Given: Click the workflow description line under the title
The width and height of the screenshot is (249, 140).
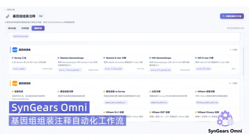Looking at the screenshot, I should coord(40,22).
